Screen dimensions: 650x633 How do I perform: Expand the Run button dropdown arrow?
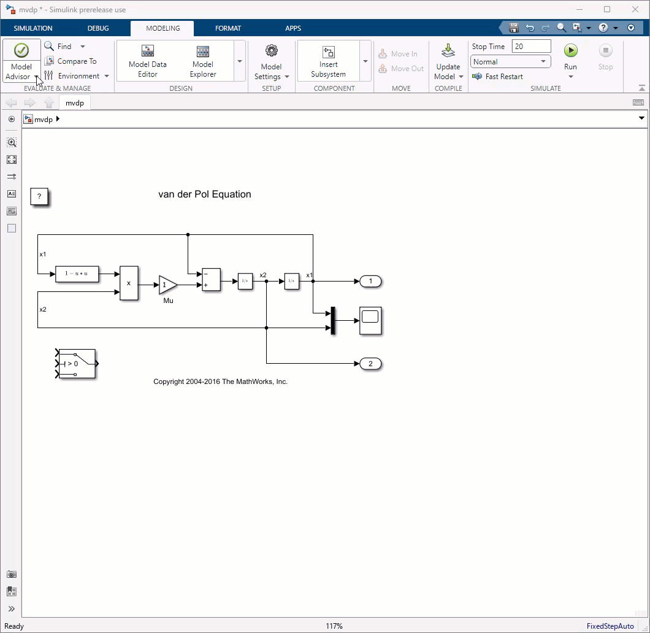pyautogui.click(x=570, y=77)
